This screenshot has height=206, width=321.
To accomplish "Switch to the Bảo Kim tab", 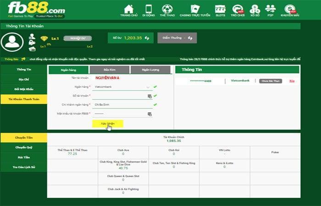I will pyautogui.click(x=109, y=70).
